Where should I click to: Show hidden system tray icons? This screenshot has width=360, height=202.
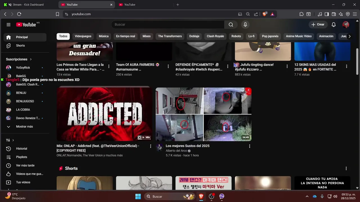(x=307, y=196)
